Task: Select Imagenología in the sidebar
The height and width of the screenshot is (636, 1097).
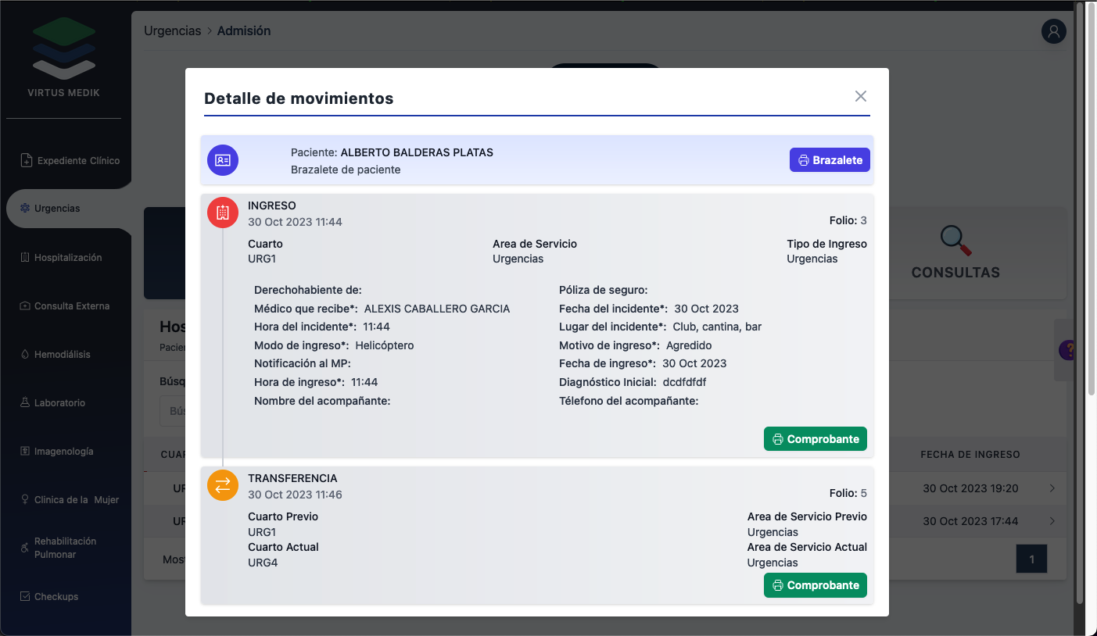Action: 63,452
